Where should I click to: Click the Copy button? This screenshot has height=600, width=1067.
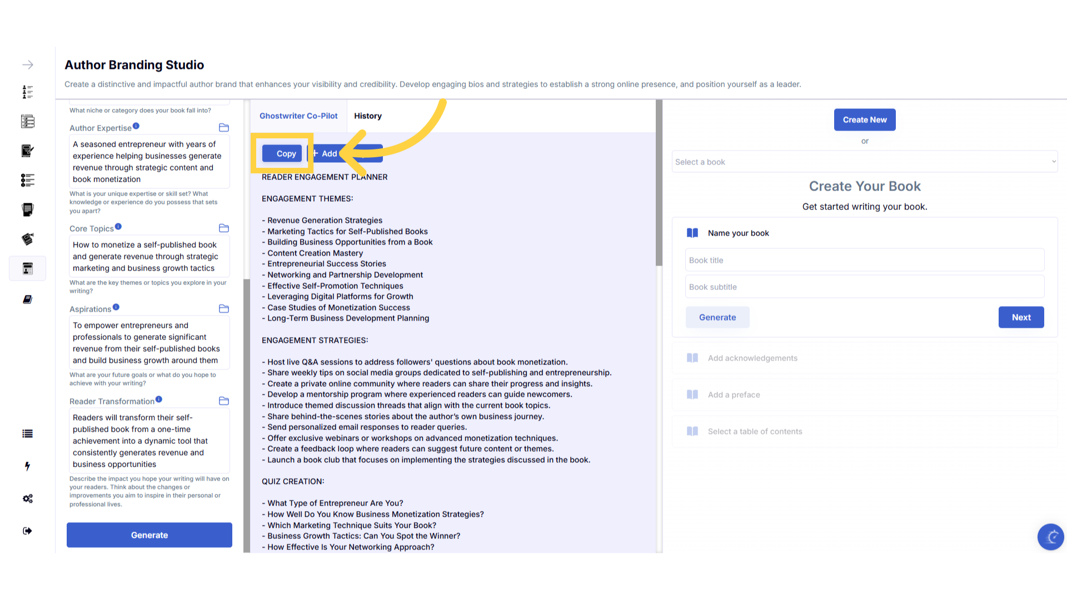point(283,154)
